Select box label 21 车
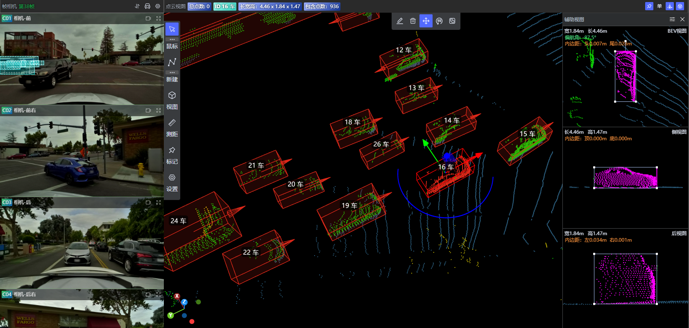 point(256,165)
